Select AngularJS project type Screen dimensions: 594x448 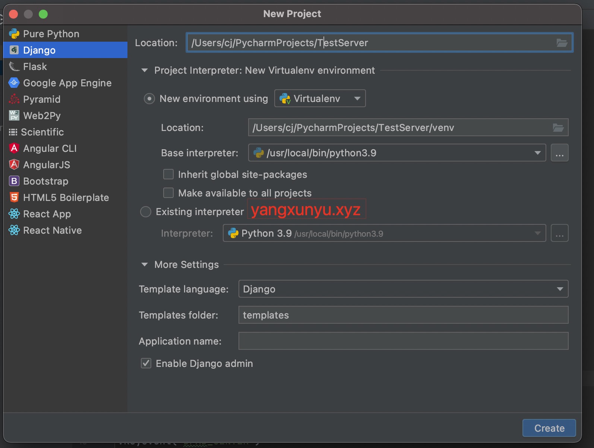[x=66, y=164]
